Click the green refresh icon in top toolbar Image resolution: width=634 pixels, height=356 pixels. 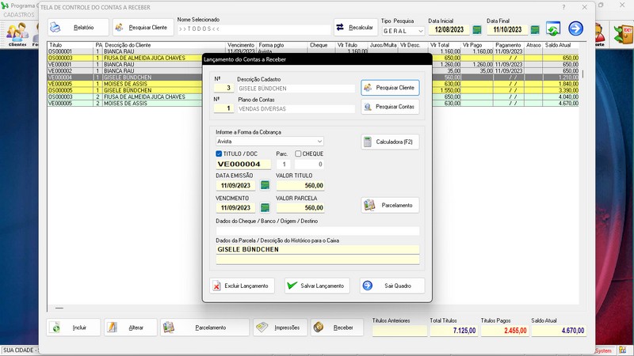pos(553,29)
